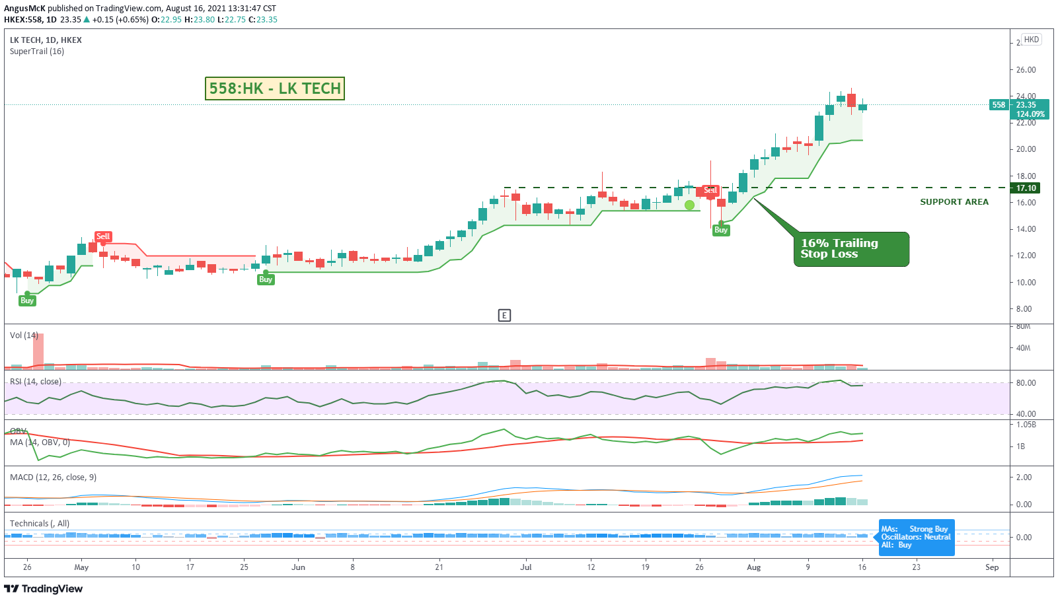Click the 23 label on date axis
Viewport: 1058px width, 601px height.
(917, 567)
